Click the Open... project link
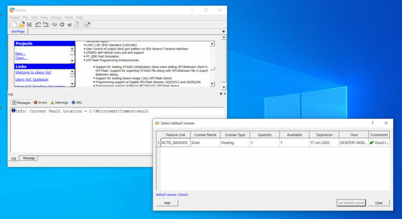 pos(21,58)
